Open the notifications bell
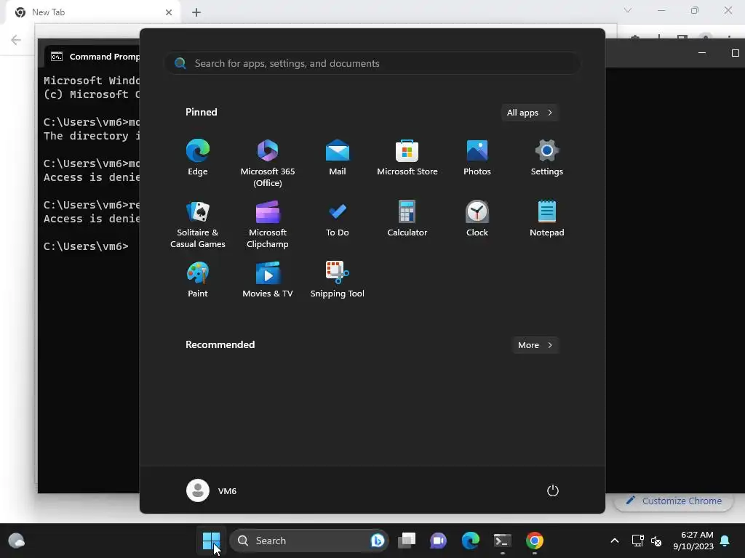This screenshot has width=745, height=558. 725,541
